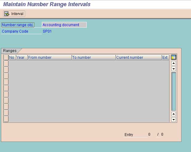The height and width of the screenshot is (152, 191).
Task: Switch to the Ranges tab
Action: click(x=10, y=51)
